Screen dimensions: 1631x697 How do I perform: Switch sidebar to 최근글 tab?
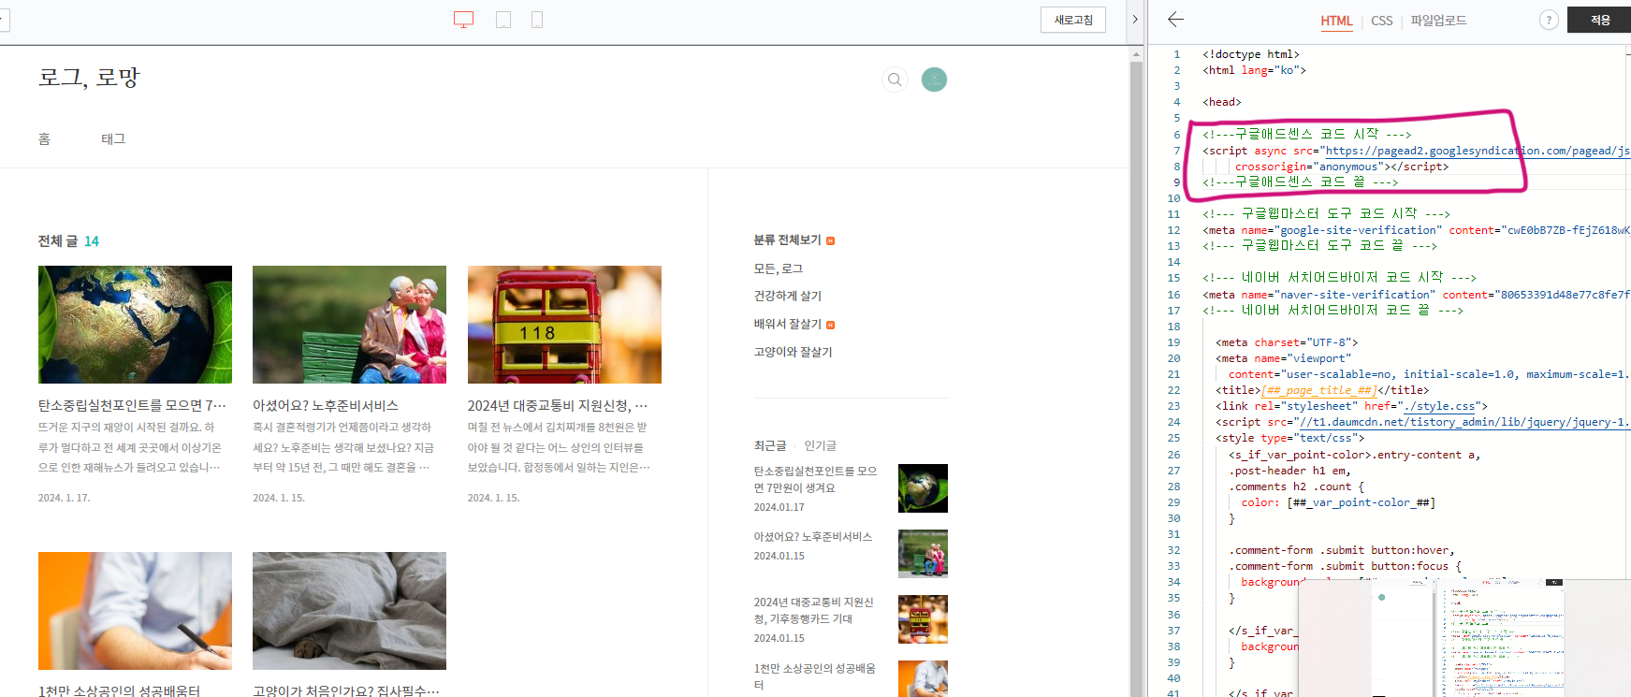pyautogui.click(x=770, y=445)
